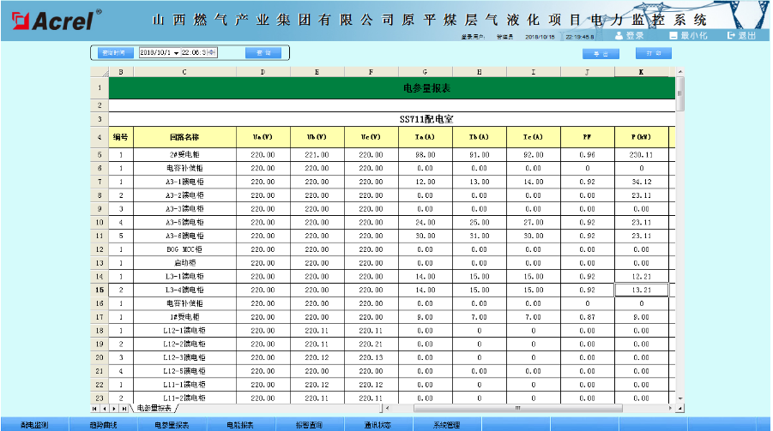
Task: Go to next sheet navigation arrow
Action: [114, 409]
